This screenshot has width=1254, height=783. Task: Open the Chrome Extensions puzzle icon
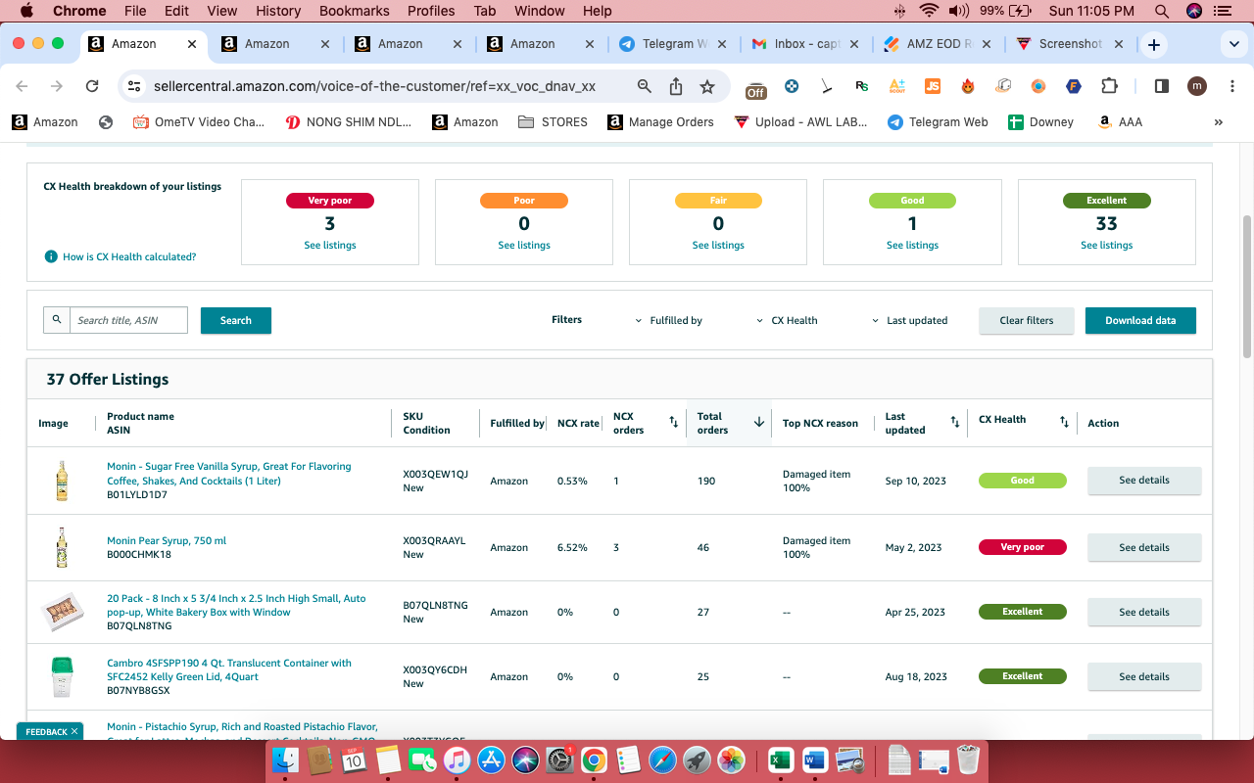tap(1109, 86)
